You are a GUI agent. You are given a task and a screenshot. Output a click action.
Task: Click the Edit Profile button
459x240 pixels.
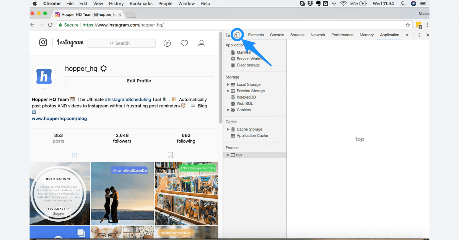pyautogui.click(x=139, y=81)
